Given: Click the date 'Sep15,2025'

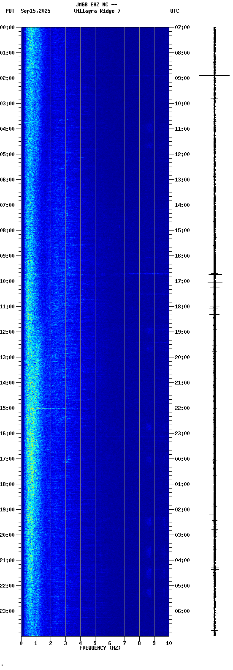Looking at the screenshot, I should click(35, 11).
